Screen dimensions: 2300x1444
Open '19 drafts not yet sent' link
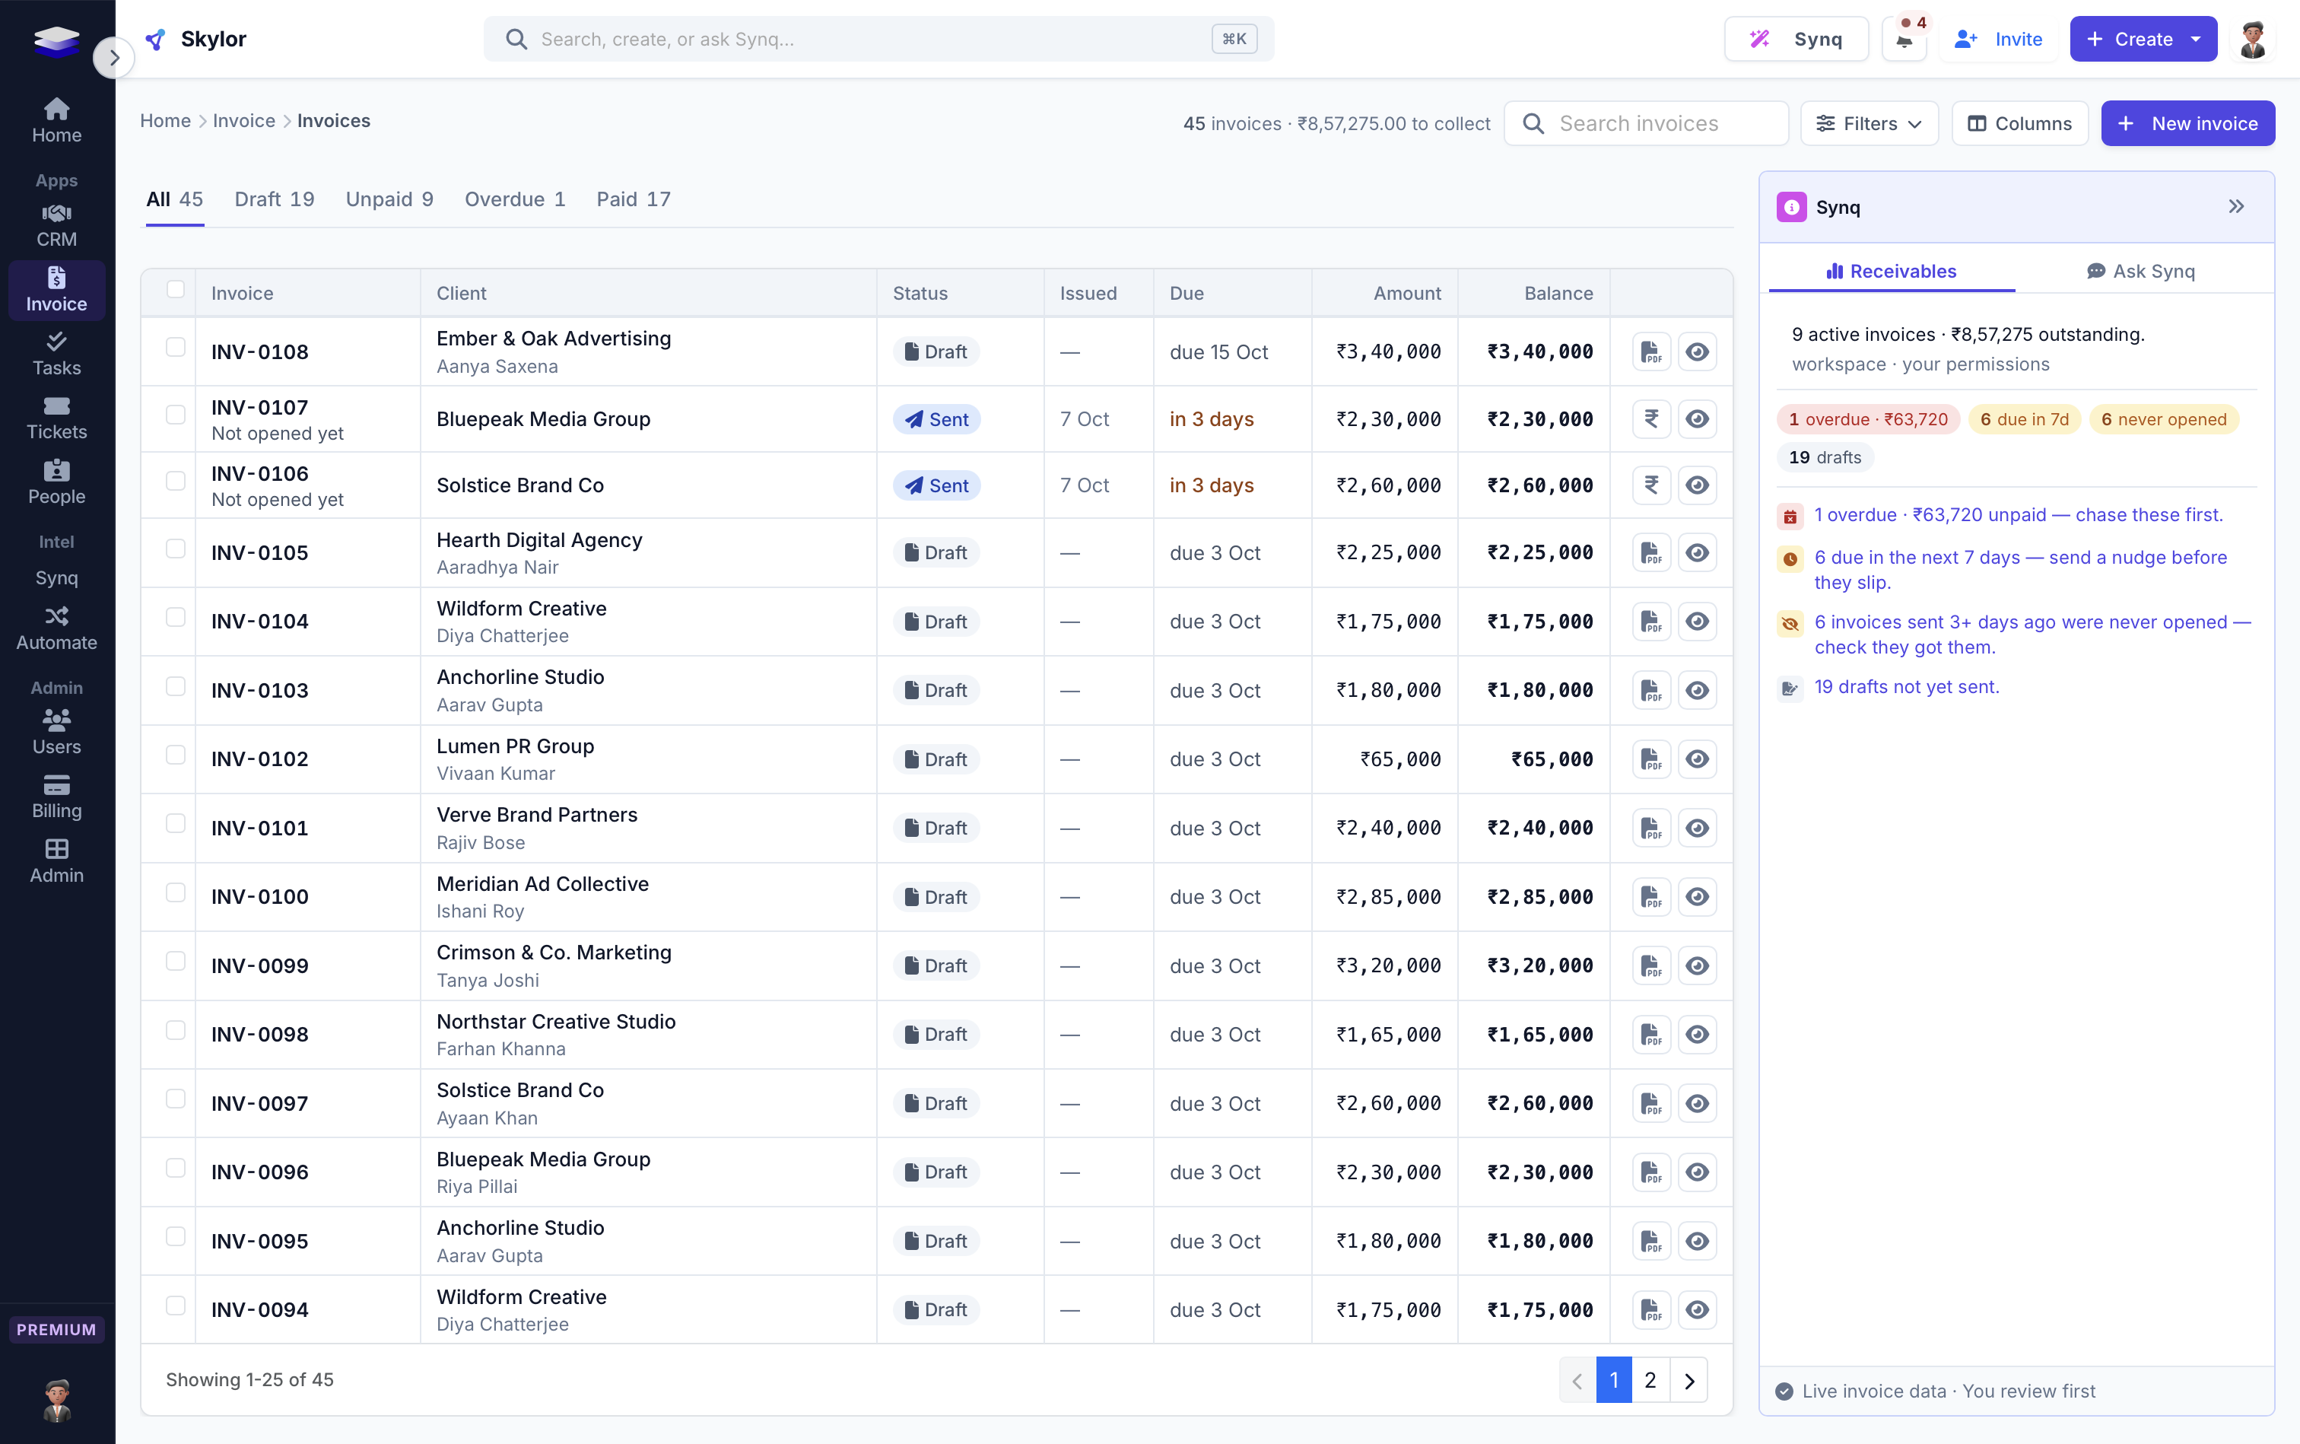click(x=1906, y=687)
